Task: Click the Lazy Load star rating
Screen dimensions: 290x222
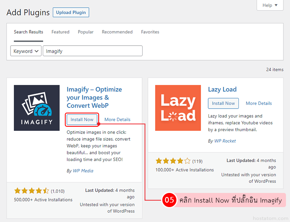Action: point(173,161)
